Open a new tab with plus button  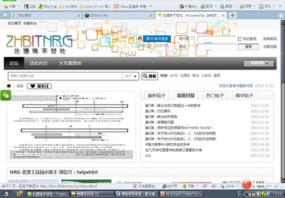click(232, 15)
